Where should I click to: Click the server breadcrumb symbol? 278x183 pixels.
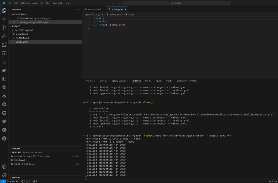tap(129, 14)
